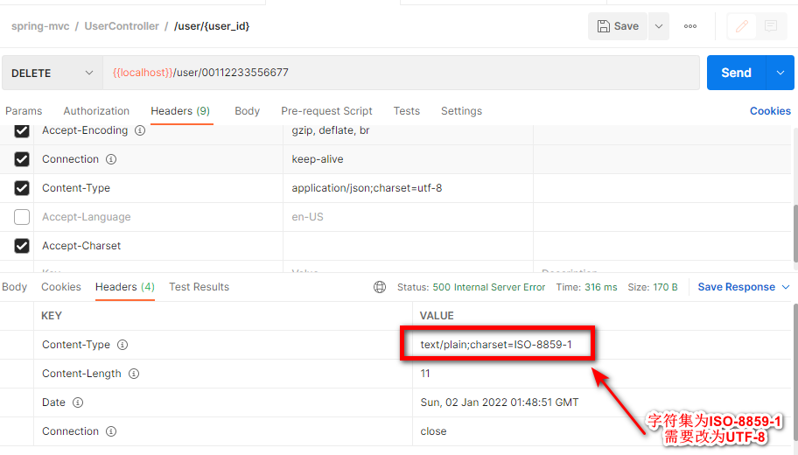
Task: Show info for request Connection header
Action: point(111,159)
